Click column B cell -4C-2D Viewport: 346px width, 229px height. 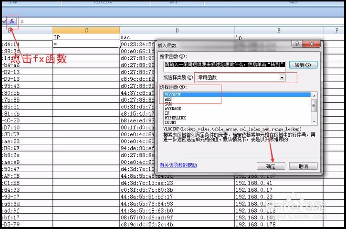point(27,120)
